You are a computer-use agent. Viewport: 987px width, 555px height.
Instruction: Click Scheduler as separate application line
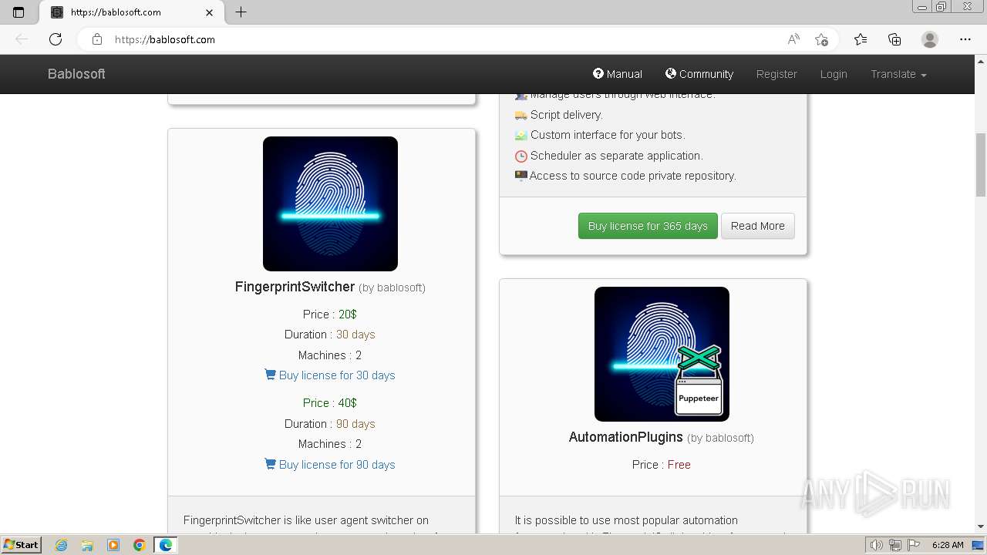[x=608, y=156]
